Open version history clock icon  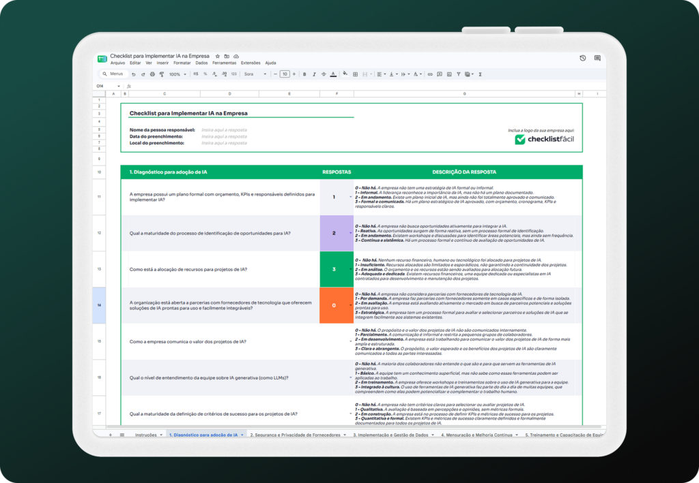click(x=583, y=58)
